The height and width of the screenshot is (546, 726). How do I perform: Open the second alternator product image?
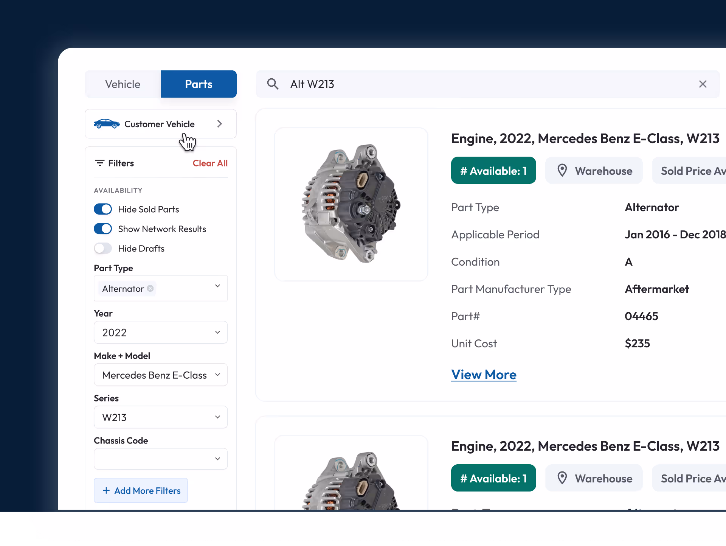351,473
